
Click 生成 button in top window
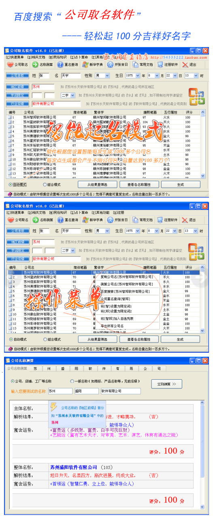180,184
